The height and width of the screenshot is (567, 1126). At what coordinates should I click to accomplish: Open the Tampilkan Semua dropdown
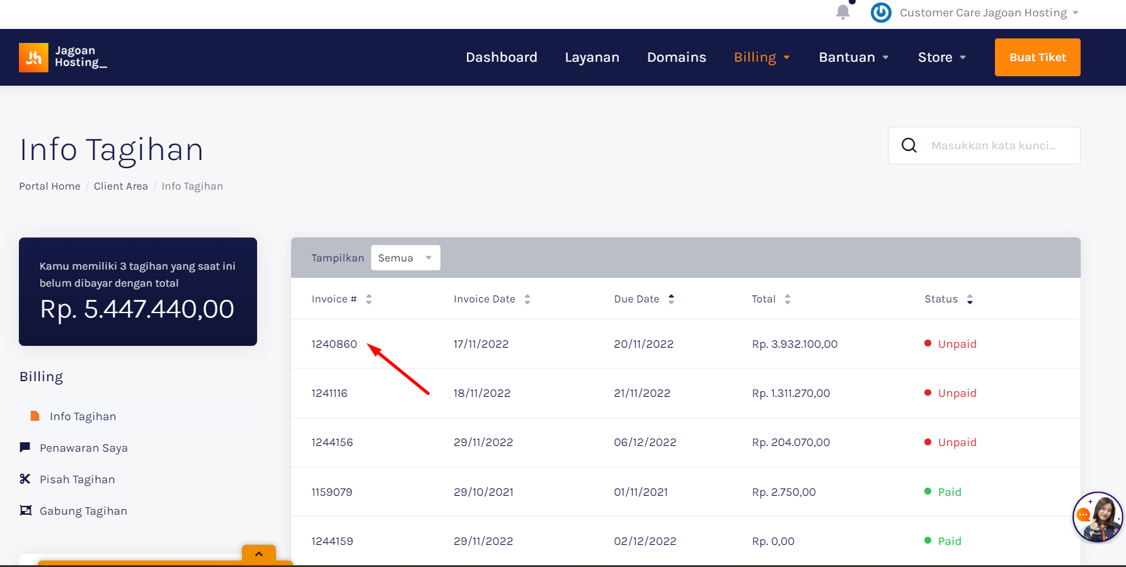(405, 258)
